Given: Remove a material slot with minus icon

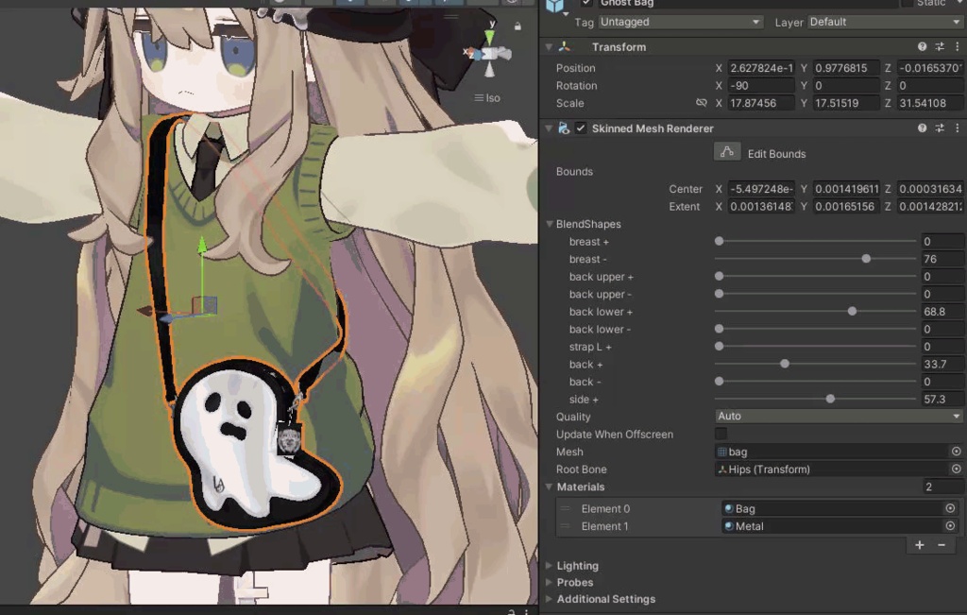Looking at the screenshot, I should tap(942, 545).
